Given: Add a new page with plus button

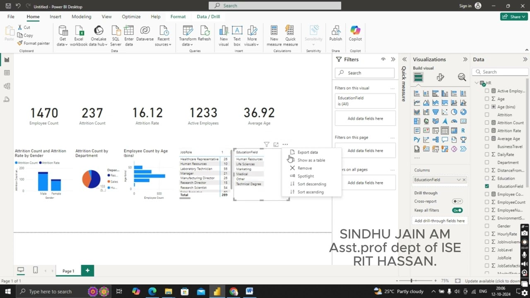Looking at the screenshot, I should pos(87,271).
